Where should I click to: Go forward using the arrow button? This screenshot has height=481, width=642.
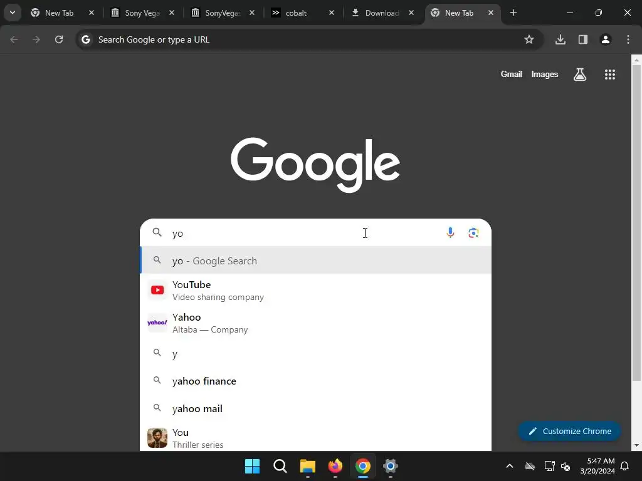(36, 39)
